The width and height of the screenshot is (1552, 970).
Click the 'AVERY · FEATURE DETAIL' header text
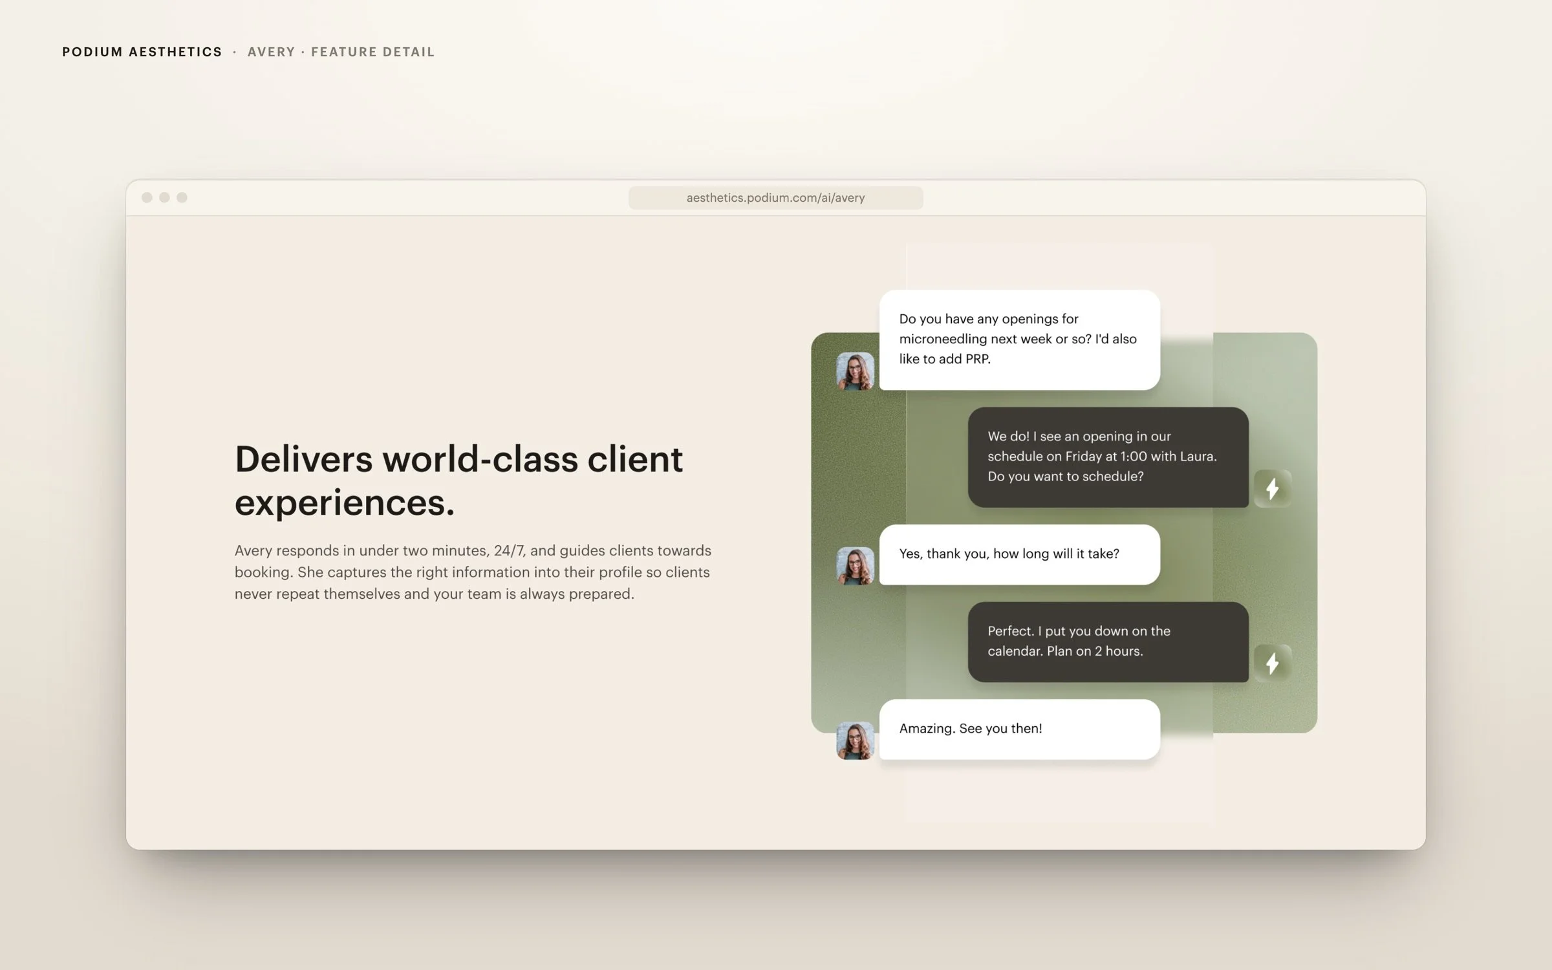(x=341, y=52)
